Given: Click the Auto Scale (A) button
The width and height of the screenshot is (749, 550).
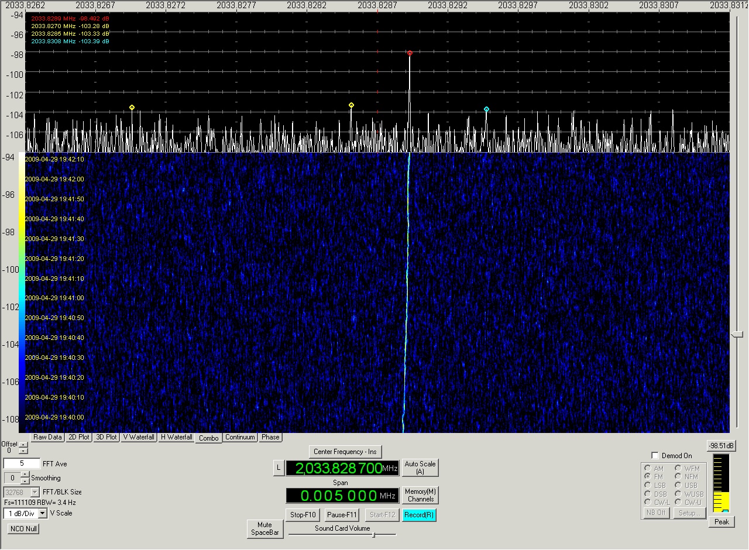Looking at the screenshot, I should (x=420, y=467).
